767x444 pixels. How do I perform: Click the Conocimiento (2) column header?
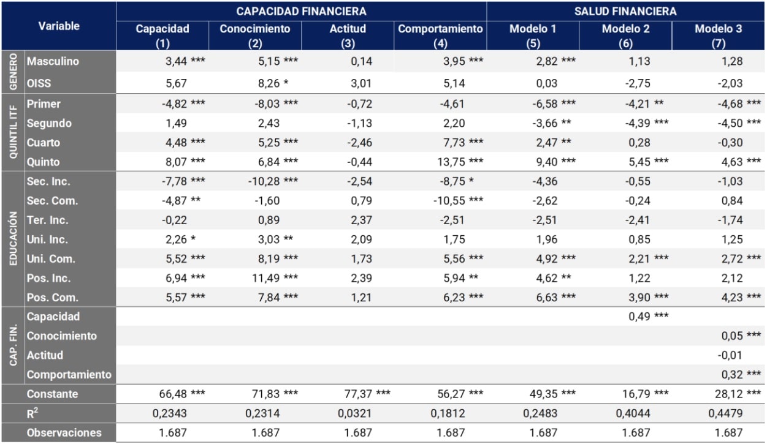tap(255, 36)
